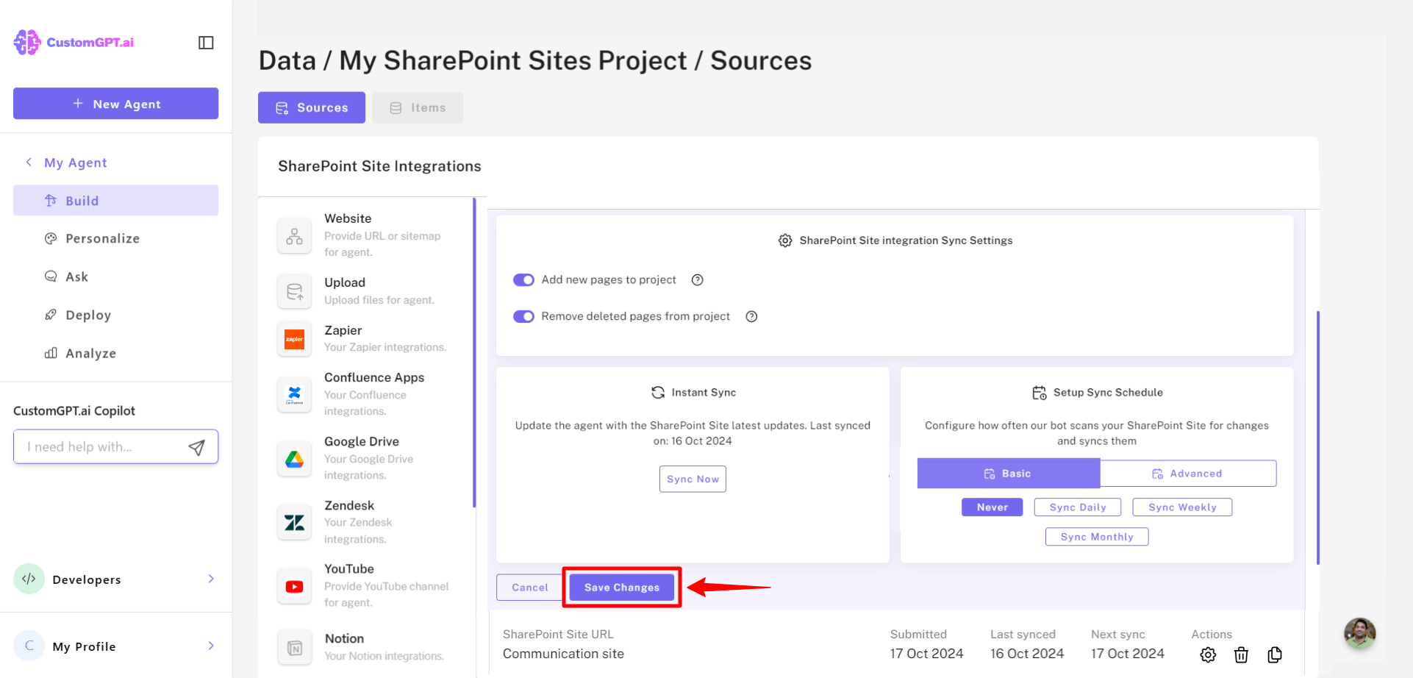The height and width of the screenshot is (678, 1413).
Task: Open sync settings gear for Communication site
Action: (1208, 654)
